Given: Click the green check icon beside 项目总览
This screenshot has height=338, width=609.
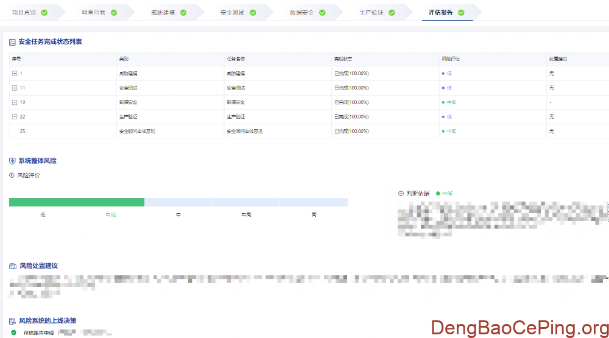Looking at the screenshot, I should (x=44, y=12).
